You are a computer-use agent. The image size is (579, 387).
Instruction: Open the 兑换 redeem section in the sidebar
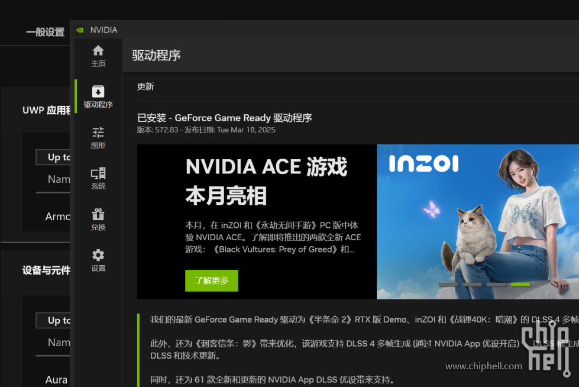click(x=98, y=220)
